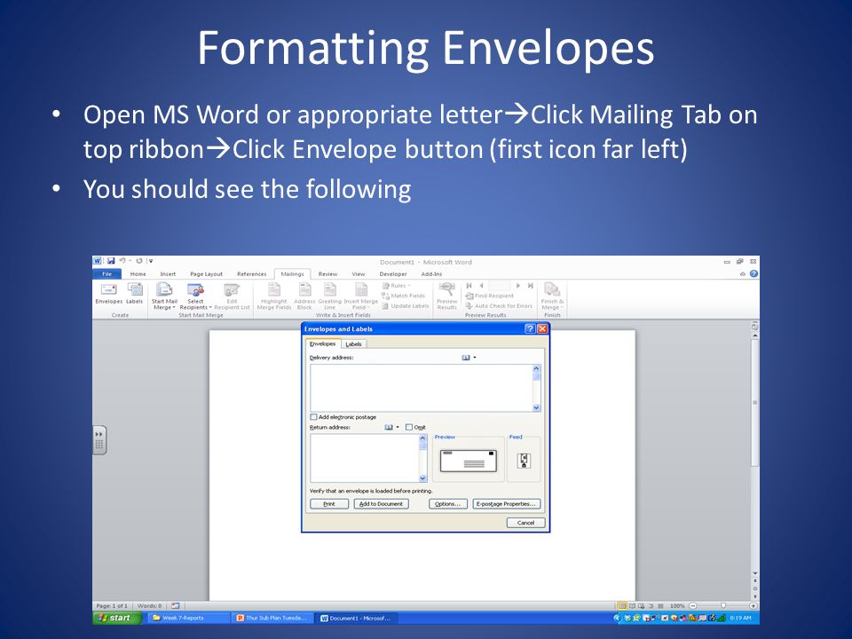Open the File tab
This screenshot has width=852, height=639.
click(107, 274)
